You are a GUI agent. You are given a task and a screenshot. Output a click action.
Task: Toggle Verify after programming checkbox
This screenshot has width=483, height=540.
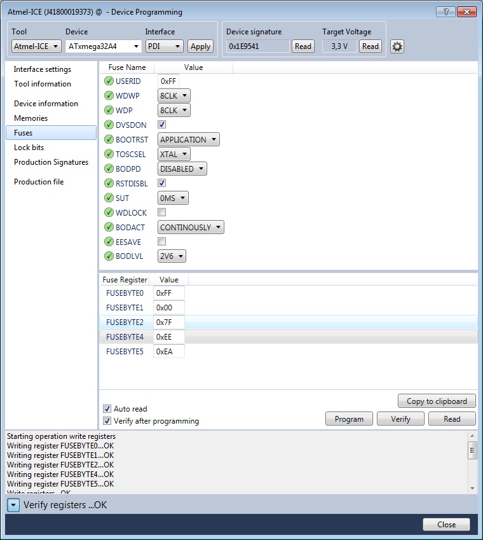107,421
